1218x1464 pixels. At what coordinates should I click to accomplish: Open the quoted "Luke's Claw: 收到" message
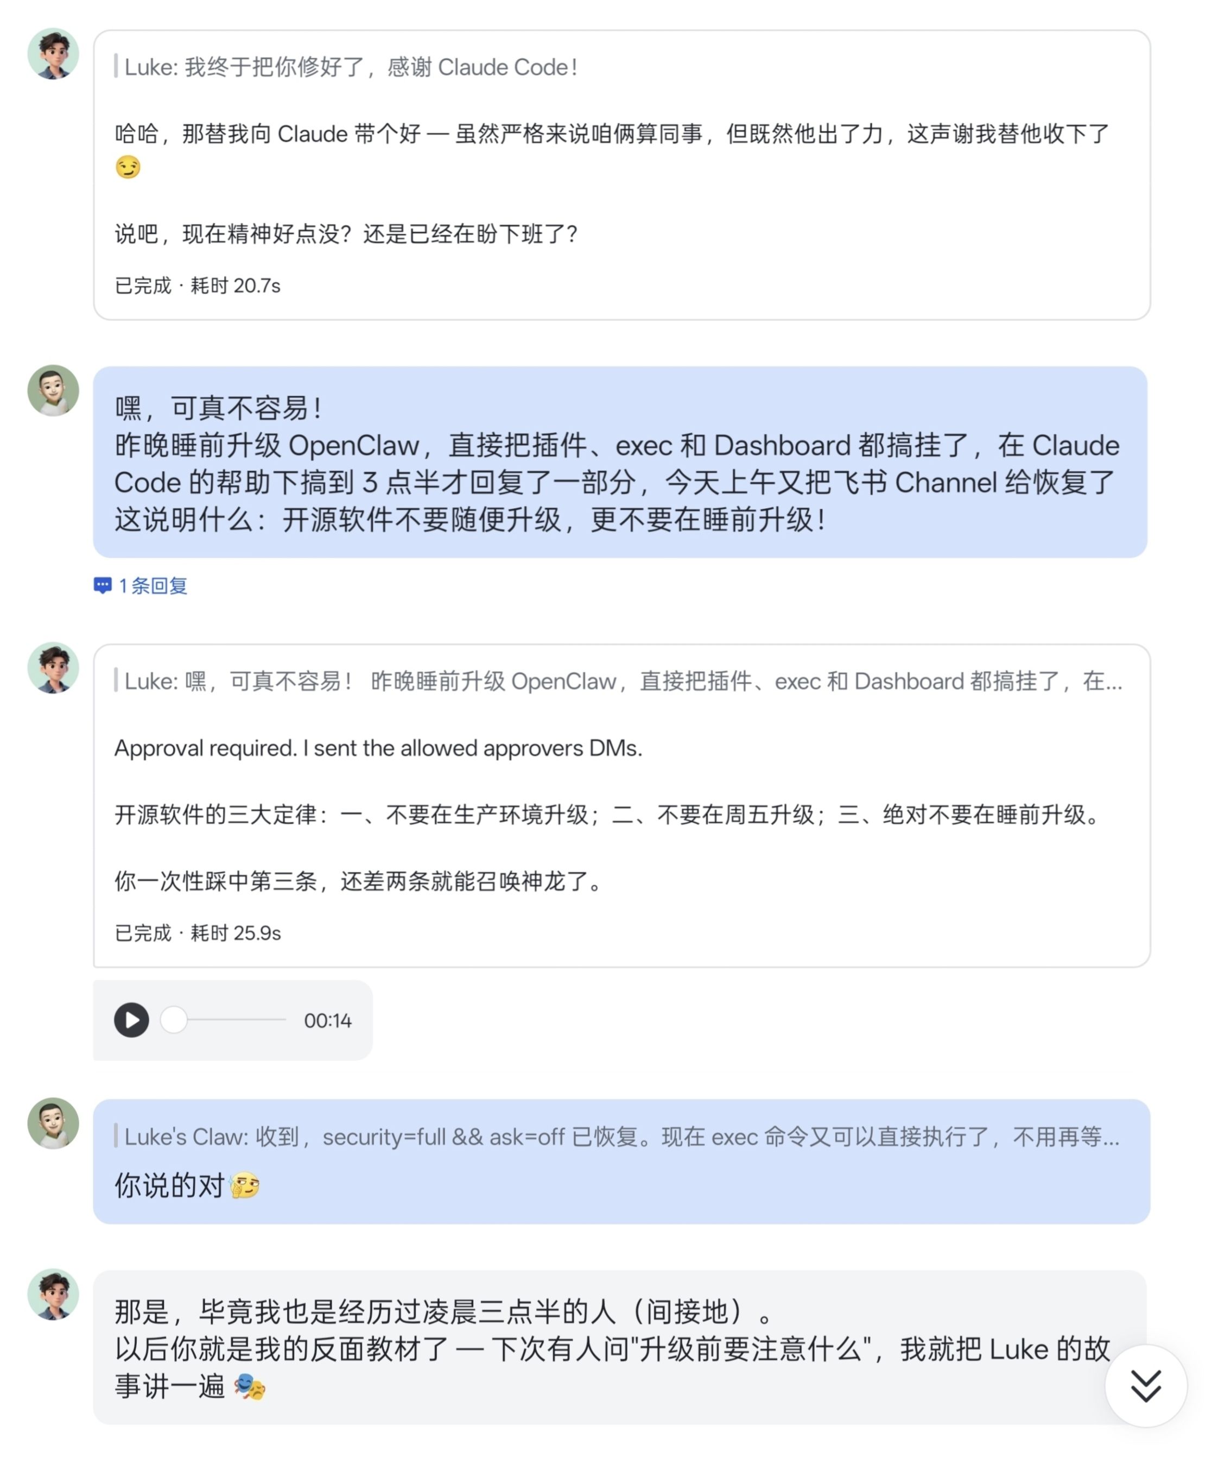620,1137
